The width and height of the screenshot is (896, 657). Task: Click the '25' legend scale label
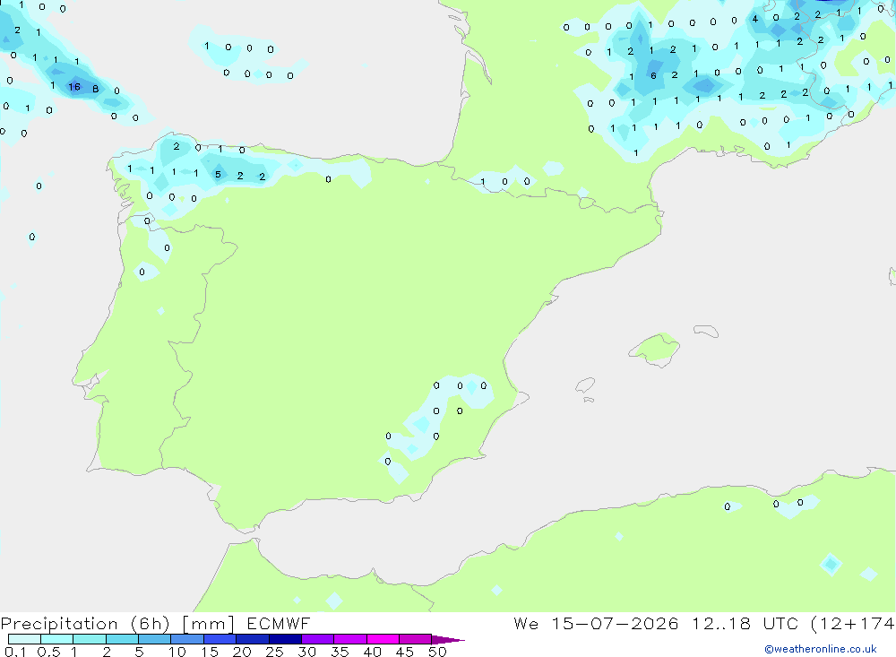(275, 652)
